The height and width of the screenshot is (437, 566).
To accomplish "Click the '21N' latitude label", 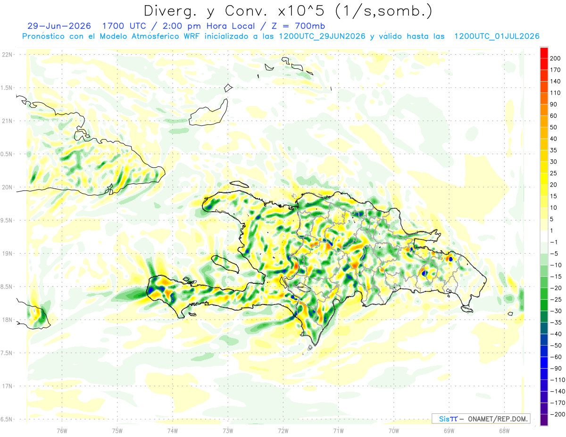I will [7, 121].
